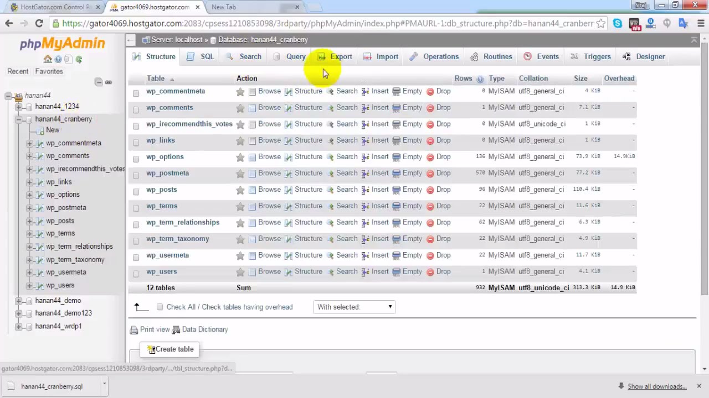Enable the Check All checkbox
This screenshot has height=398, width=709.
click(x=160, y=307)
